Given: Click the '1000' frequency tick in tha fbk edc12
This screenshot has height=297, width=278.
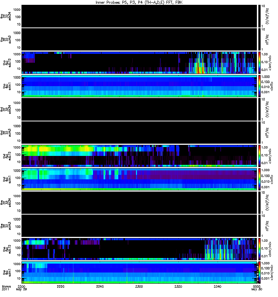Looking at the screenshot, I should [17, 54].
